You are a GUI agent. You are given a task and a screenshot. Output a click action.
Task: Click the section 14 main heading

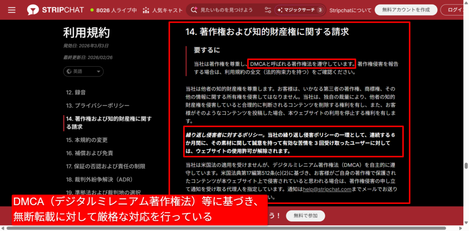tap(267, 32)
